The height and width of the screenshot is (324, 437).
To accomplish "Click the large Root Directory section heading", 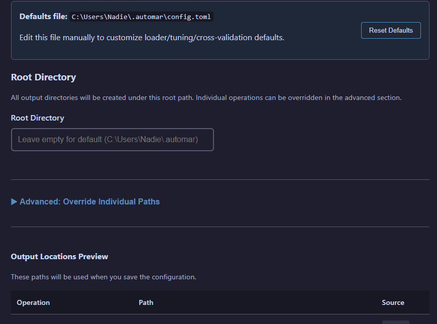I will click(x=43, y=77).
